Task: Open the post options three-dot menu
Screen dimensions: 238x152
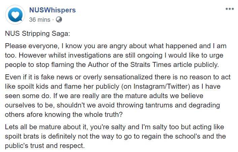Action: [x=229, y=9]
